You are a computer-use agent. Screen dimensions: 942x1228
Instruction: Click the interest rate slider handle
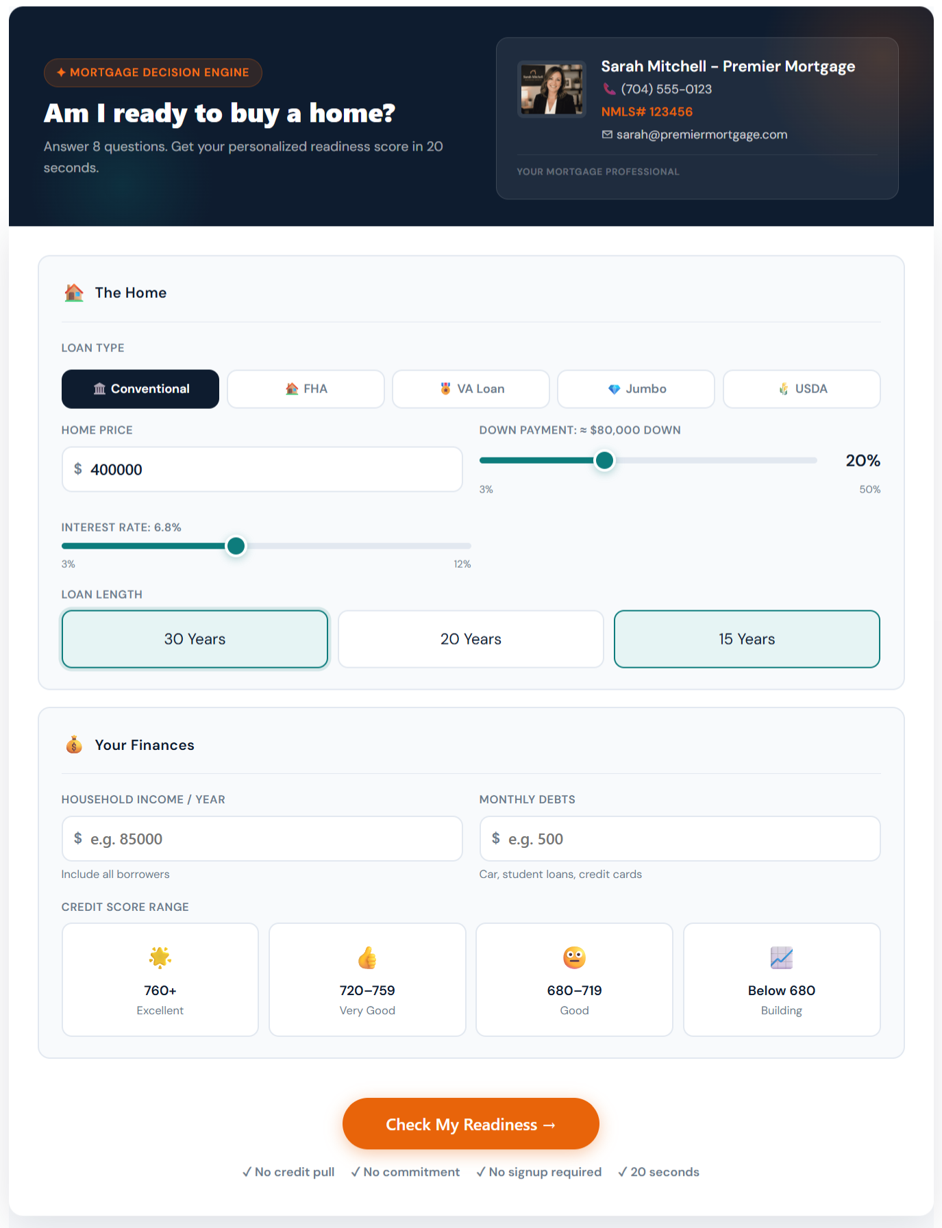point(236,546)
